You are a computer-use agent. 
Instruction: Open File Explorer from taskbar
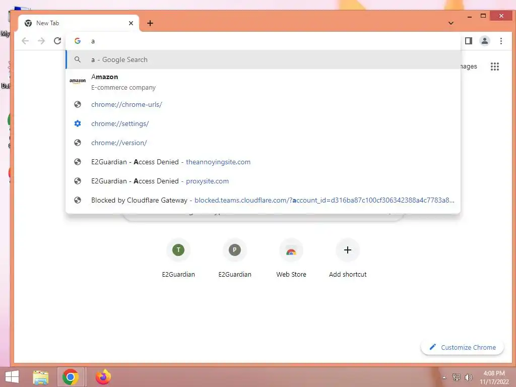click(41, 377)
